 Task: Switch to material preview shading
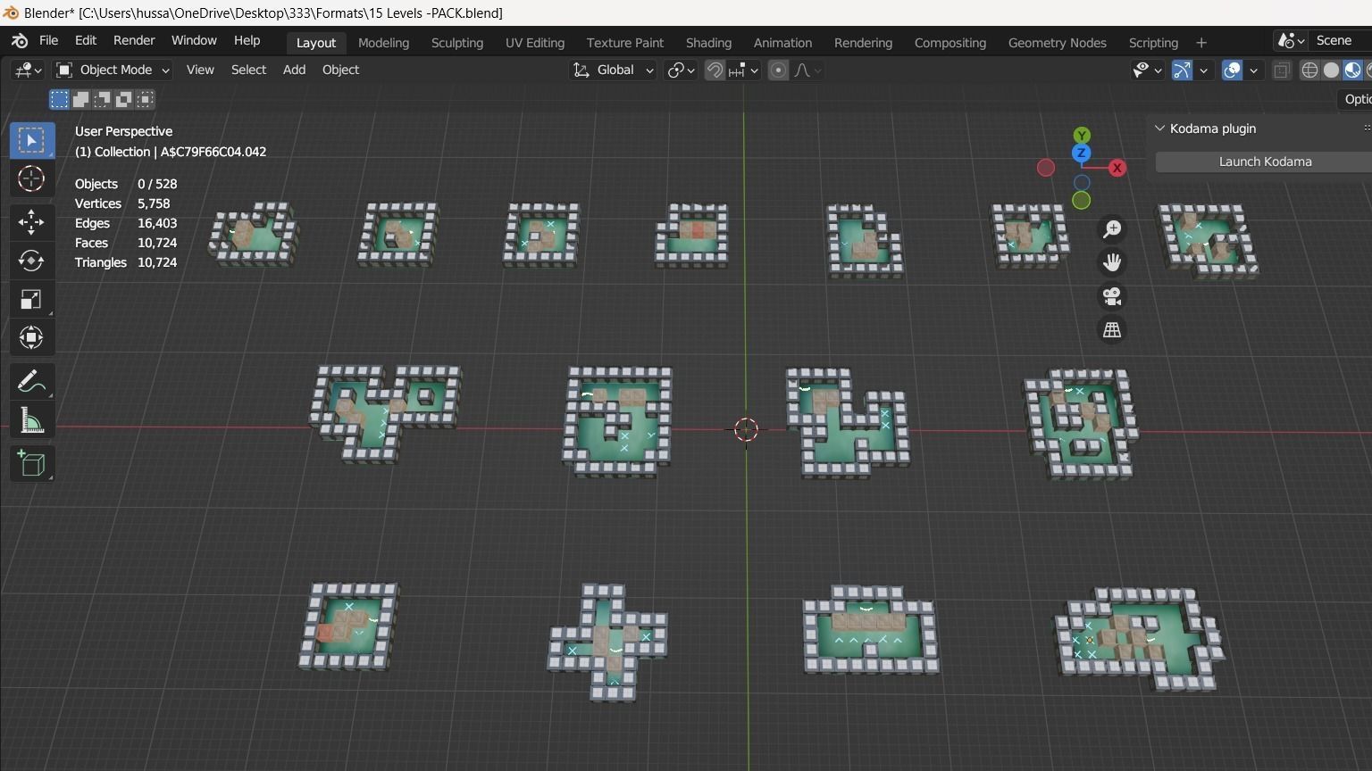pyautogui.click(x=1352, y=70)
